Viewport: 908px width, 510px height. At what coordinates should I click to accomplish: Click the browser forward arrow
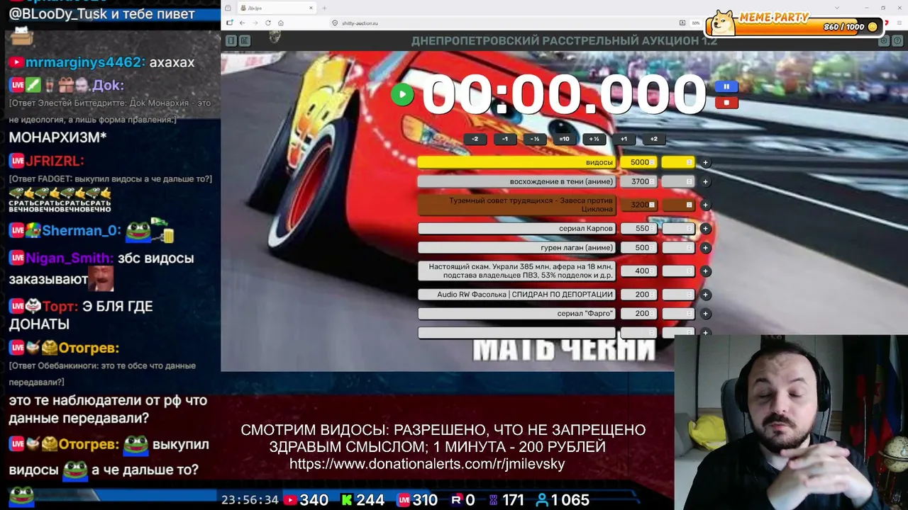point(255,23)
